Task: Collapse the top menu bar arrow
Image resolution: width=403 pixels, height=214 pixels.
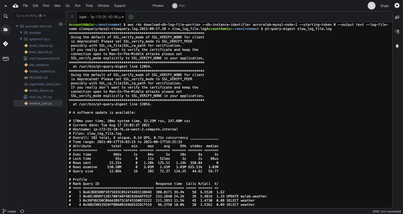Action: (x=6, y=6)
